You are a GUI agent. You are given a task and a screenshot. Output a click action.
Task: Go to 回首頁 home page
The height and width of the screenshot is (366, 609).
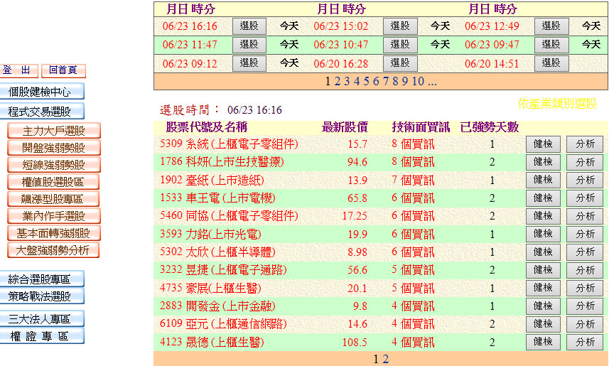point(63,70)
